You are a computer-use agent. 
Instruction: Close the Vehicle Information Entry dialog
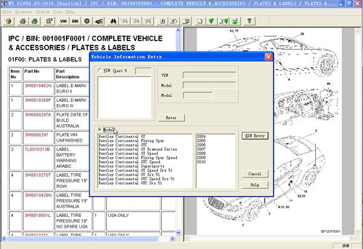[x=268, y=57]
